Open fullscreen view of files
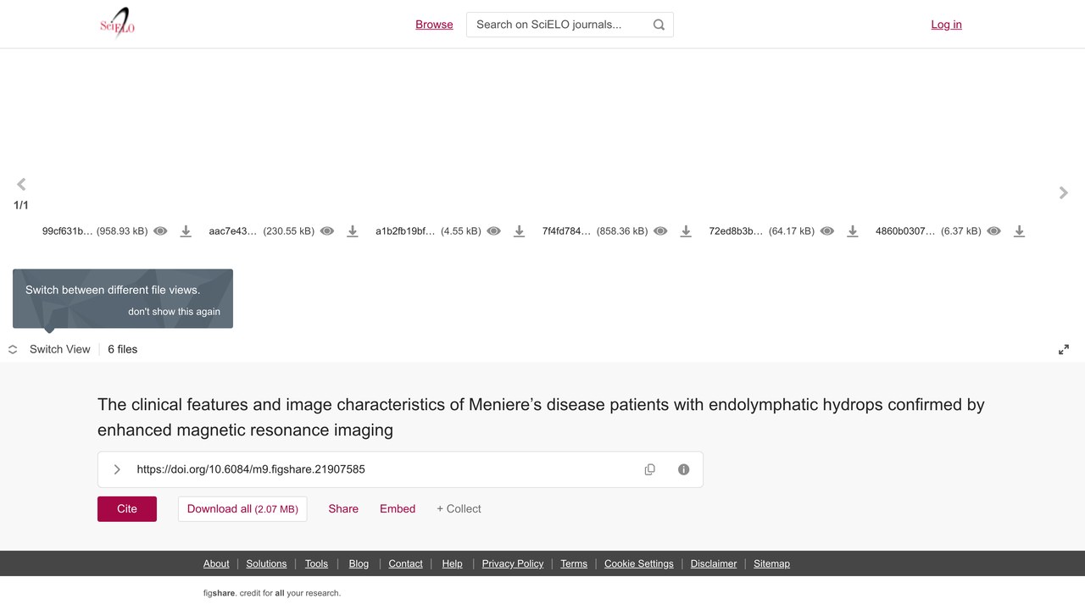Viewport: 1085px width, 610px height. (x=1064, y=349)
